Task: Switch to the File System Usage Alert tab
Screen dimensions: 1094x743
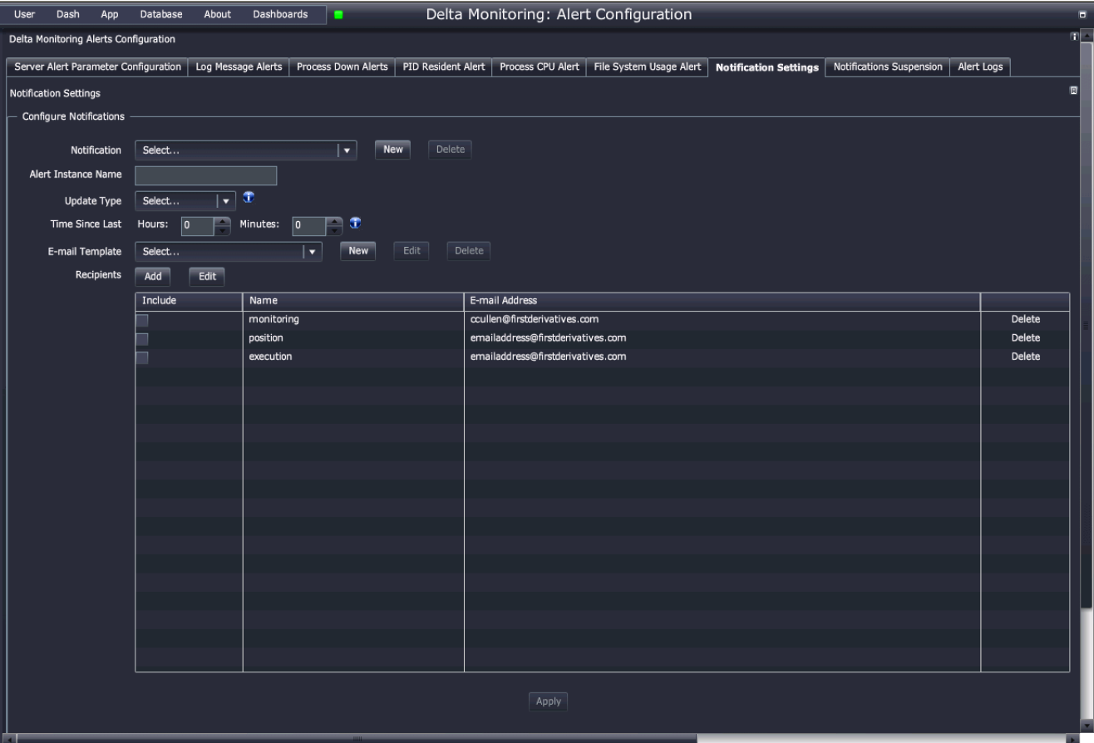Action: click(x=647, y=67)
